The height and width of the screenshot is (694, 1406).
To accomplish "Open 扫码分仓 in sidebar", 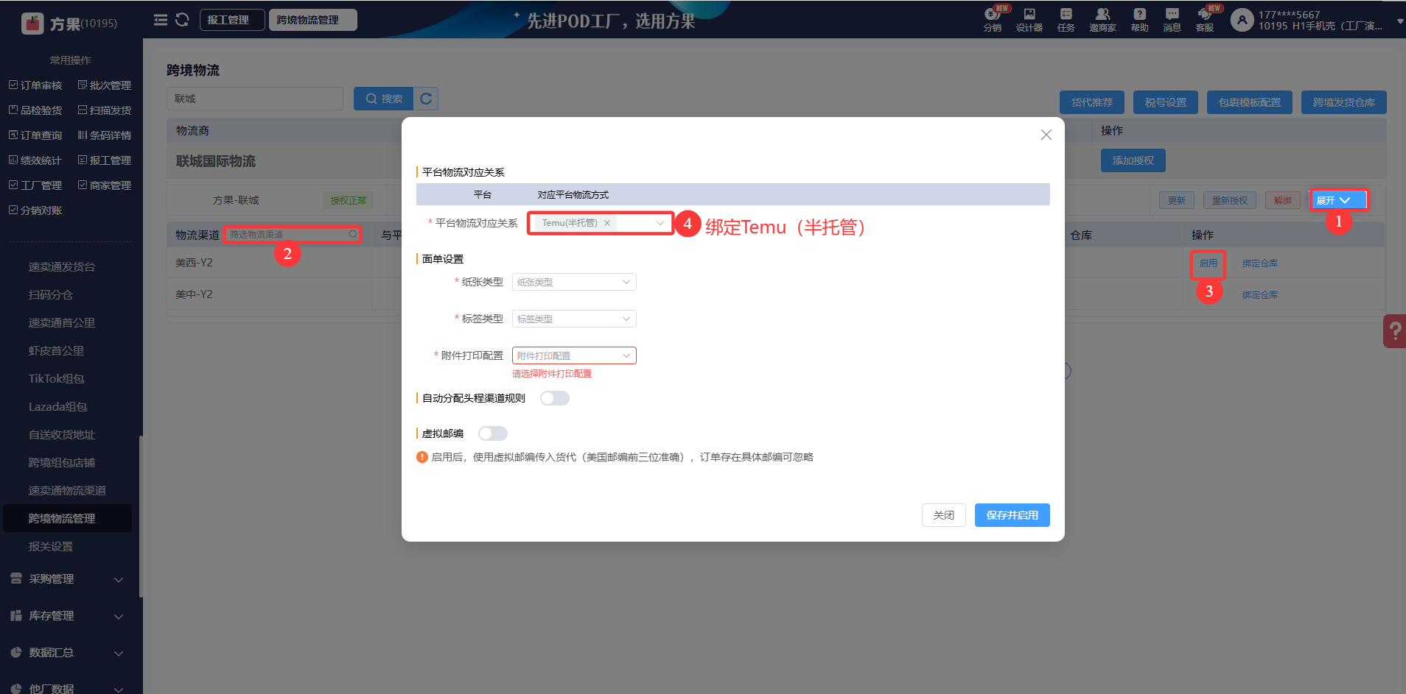I will click(51, 295).
